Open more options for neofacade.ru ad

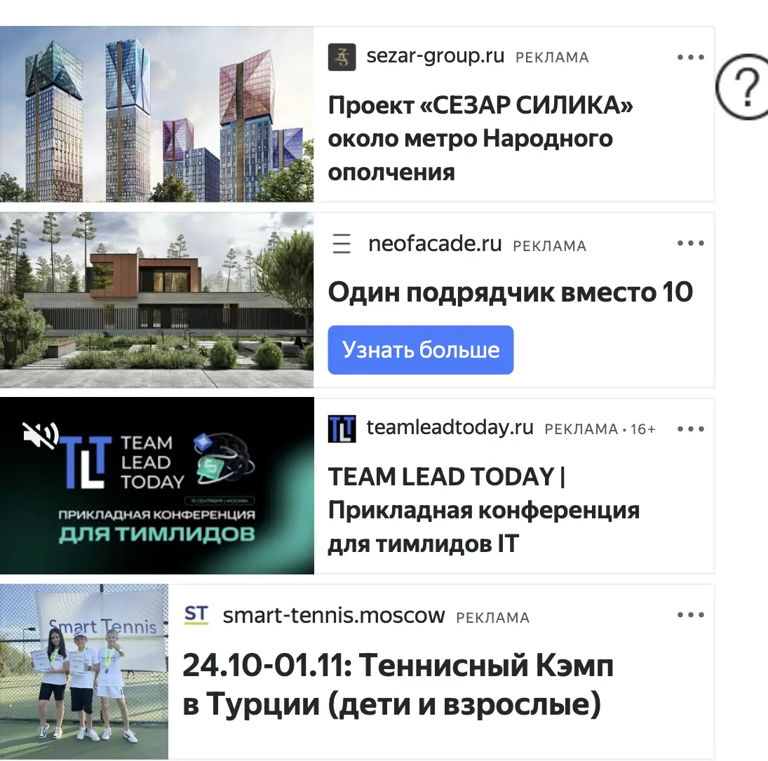pos(691,243)
